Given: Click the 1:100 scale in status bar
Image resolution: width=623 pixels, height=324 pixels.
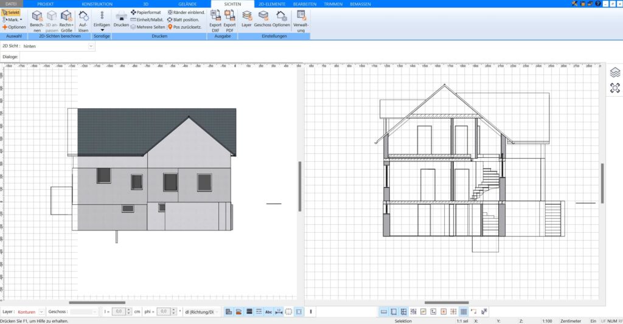Looking at the screenshot, I should pyautogui.click(x=547, y=321).
